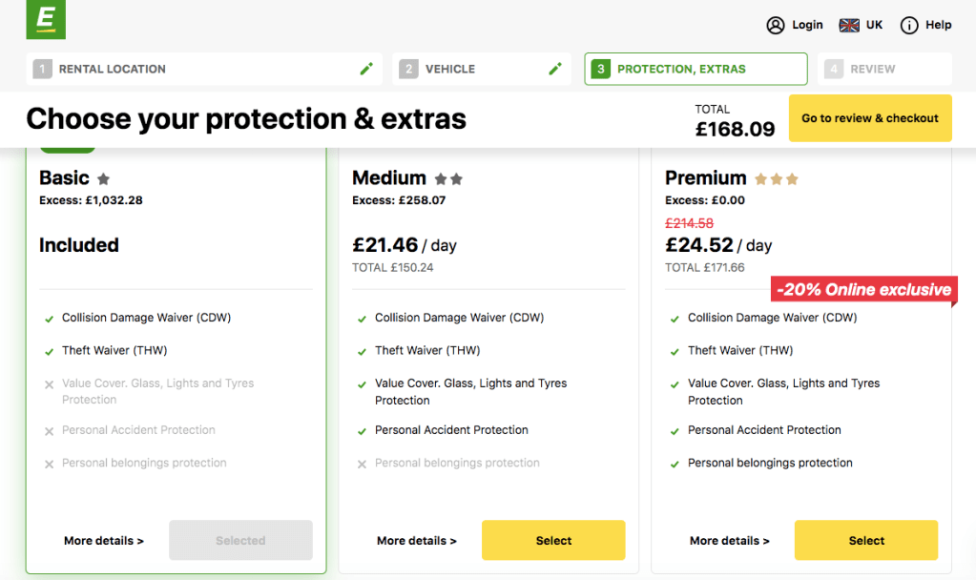Click the Medium two-star rating icon
The image size is (976, 580).
click(x=448, y=178)
